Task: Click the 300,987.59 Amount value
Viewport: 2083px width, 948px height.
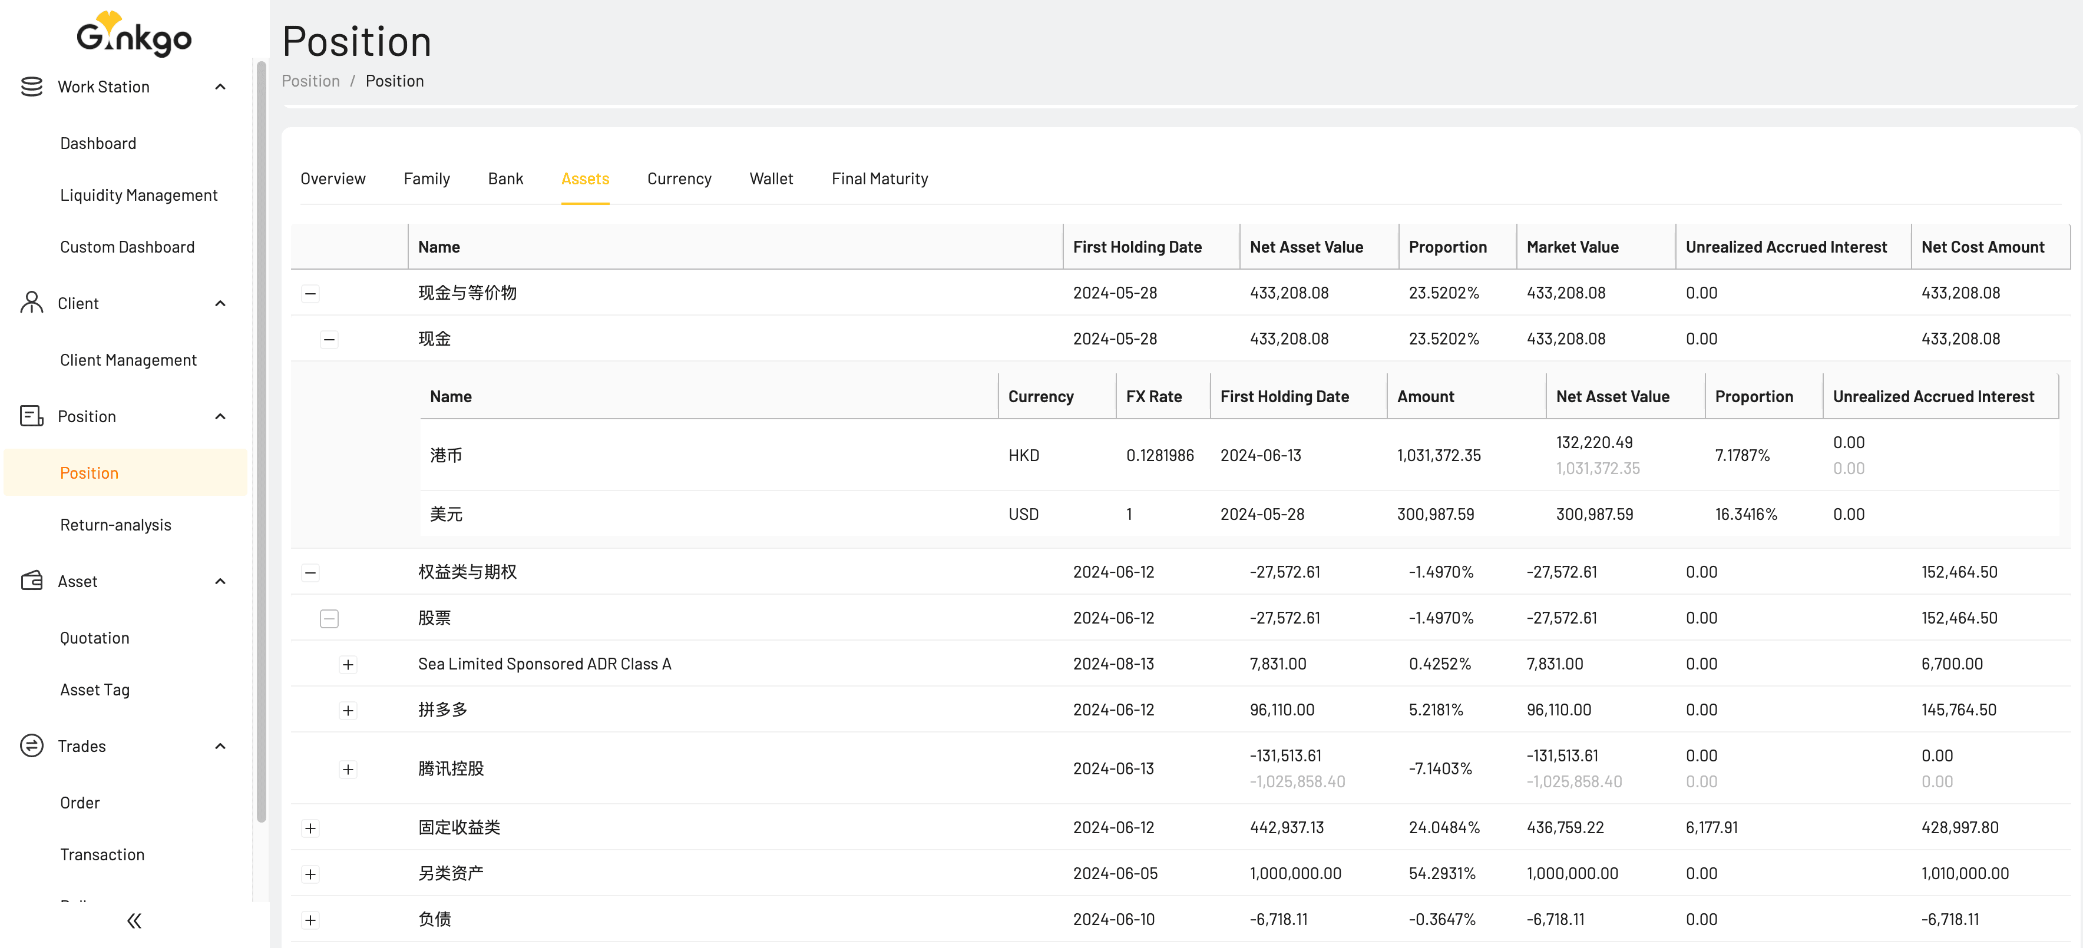Action: pyautogui.click(x=1435, y=514)
